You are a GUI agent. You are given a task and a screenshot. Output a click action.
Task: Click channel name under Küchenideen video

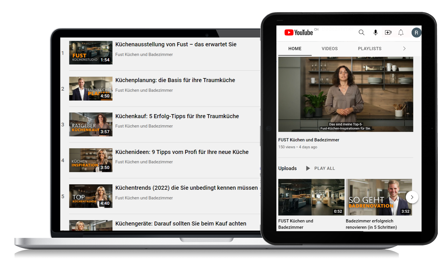tap(144, 162)
